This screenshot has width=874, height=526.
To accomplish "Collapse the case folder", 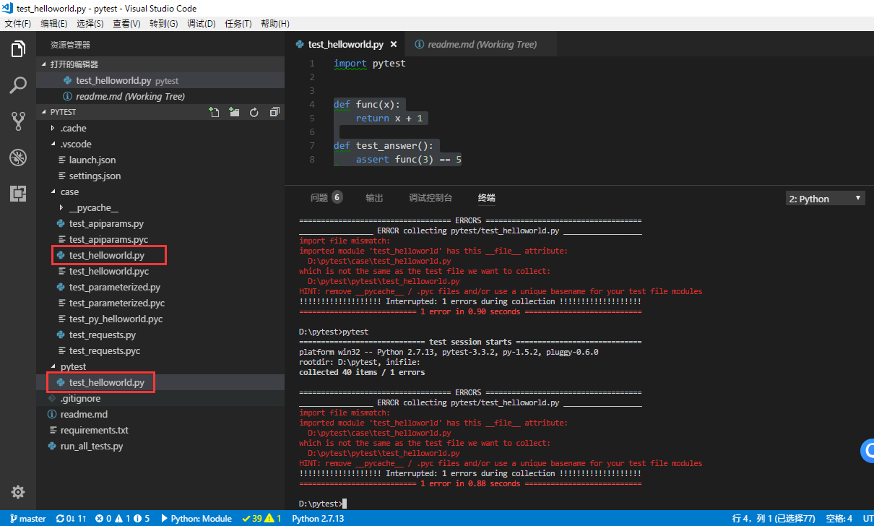I will click(69, 191).
